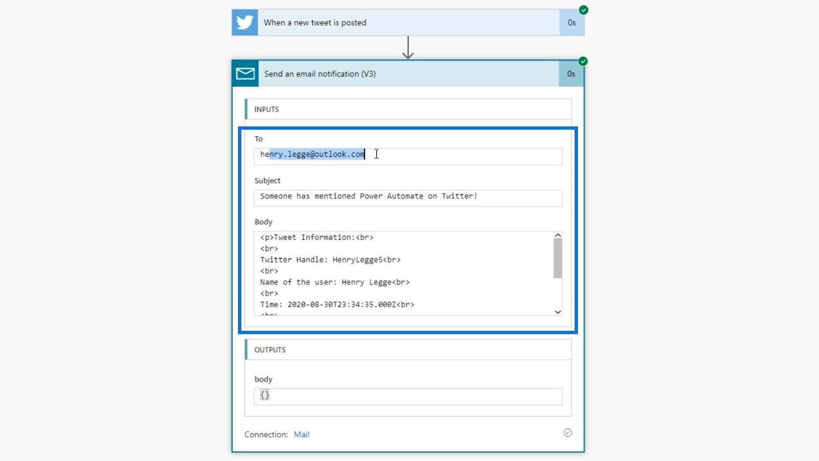Viewport: 819px width, 461px height.
Task: Open the Mail connection link
Action: pyautogui.click(x=301, y=434)
